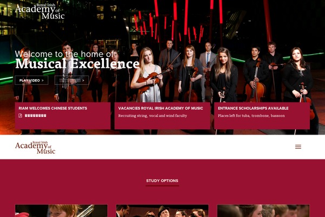Open Vacancies Royal Irish Academy of Music

coord(161,108)
